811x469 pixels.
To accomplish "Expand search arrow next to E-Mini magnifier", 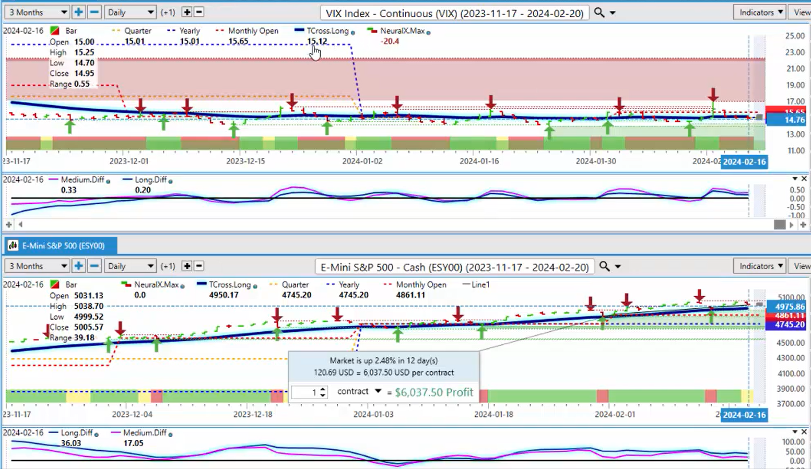I will [x=618, y=267].
